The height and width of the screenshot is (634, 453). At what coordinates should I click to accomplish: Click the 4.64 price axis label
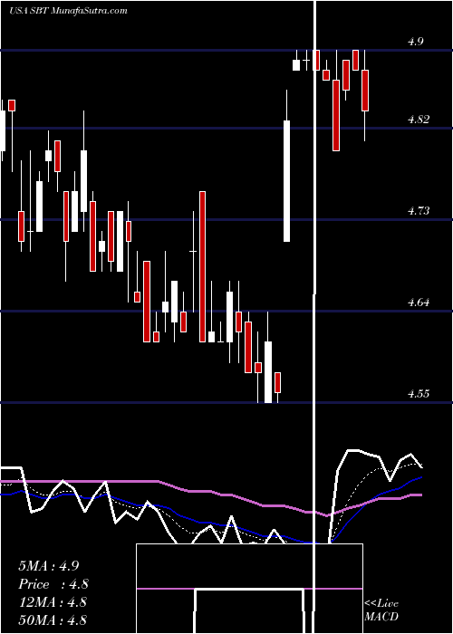coord(419,302)
